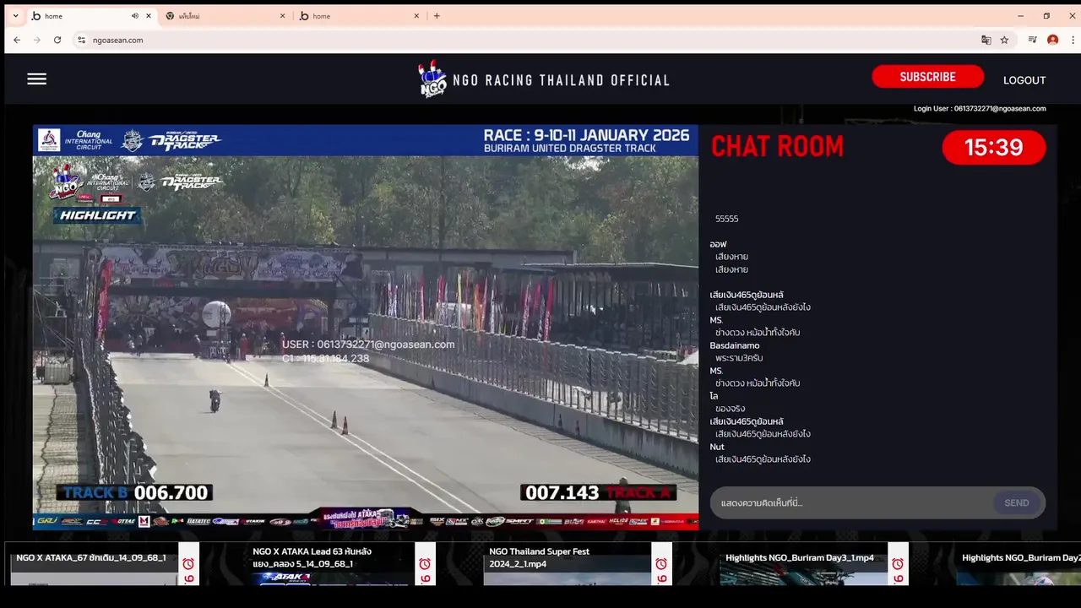Go back with browser back arrow
The image size is (1081, 608).
[x=17, y=40]
